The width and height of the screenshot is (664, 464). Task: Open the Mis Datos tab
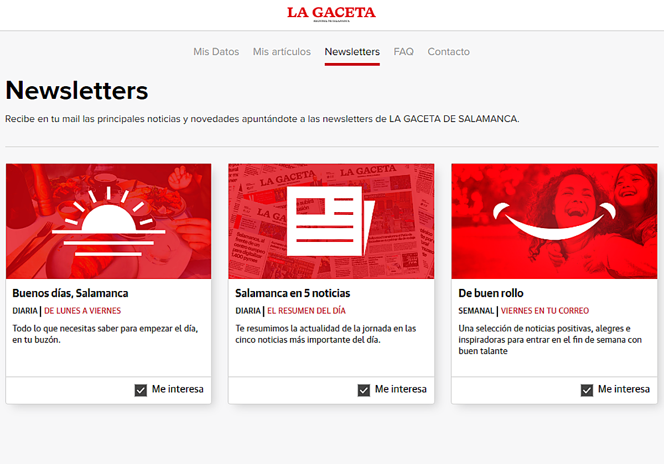coord(216,52)
